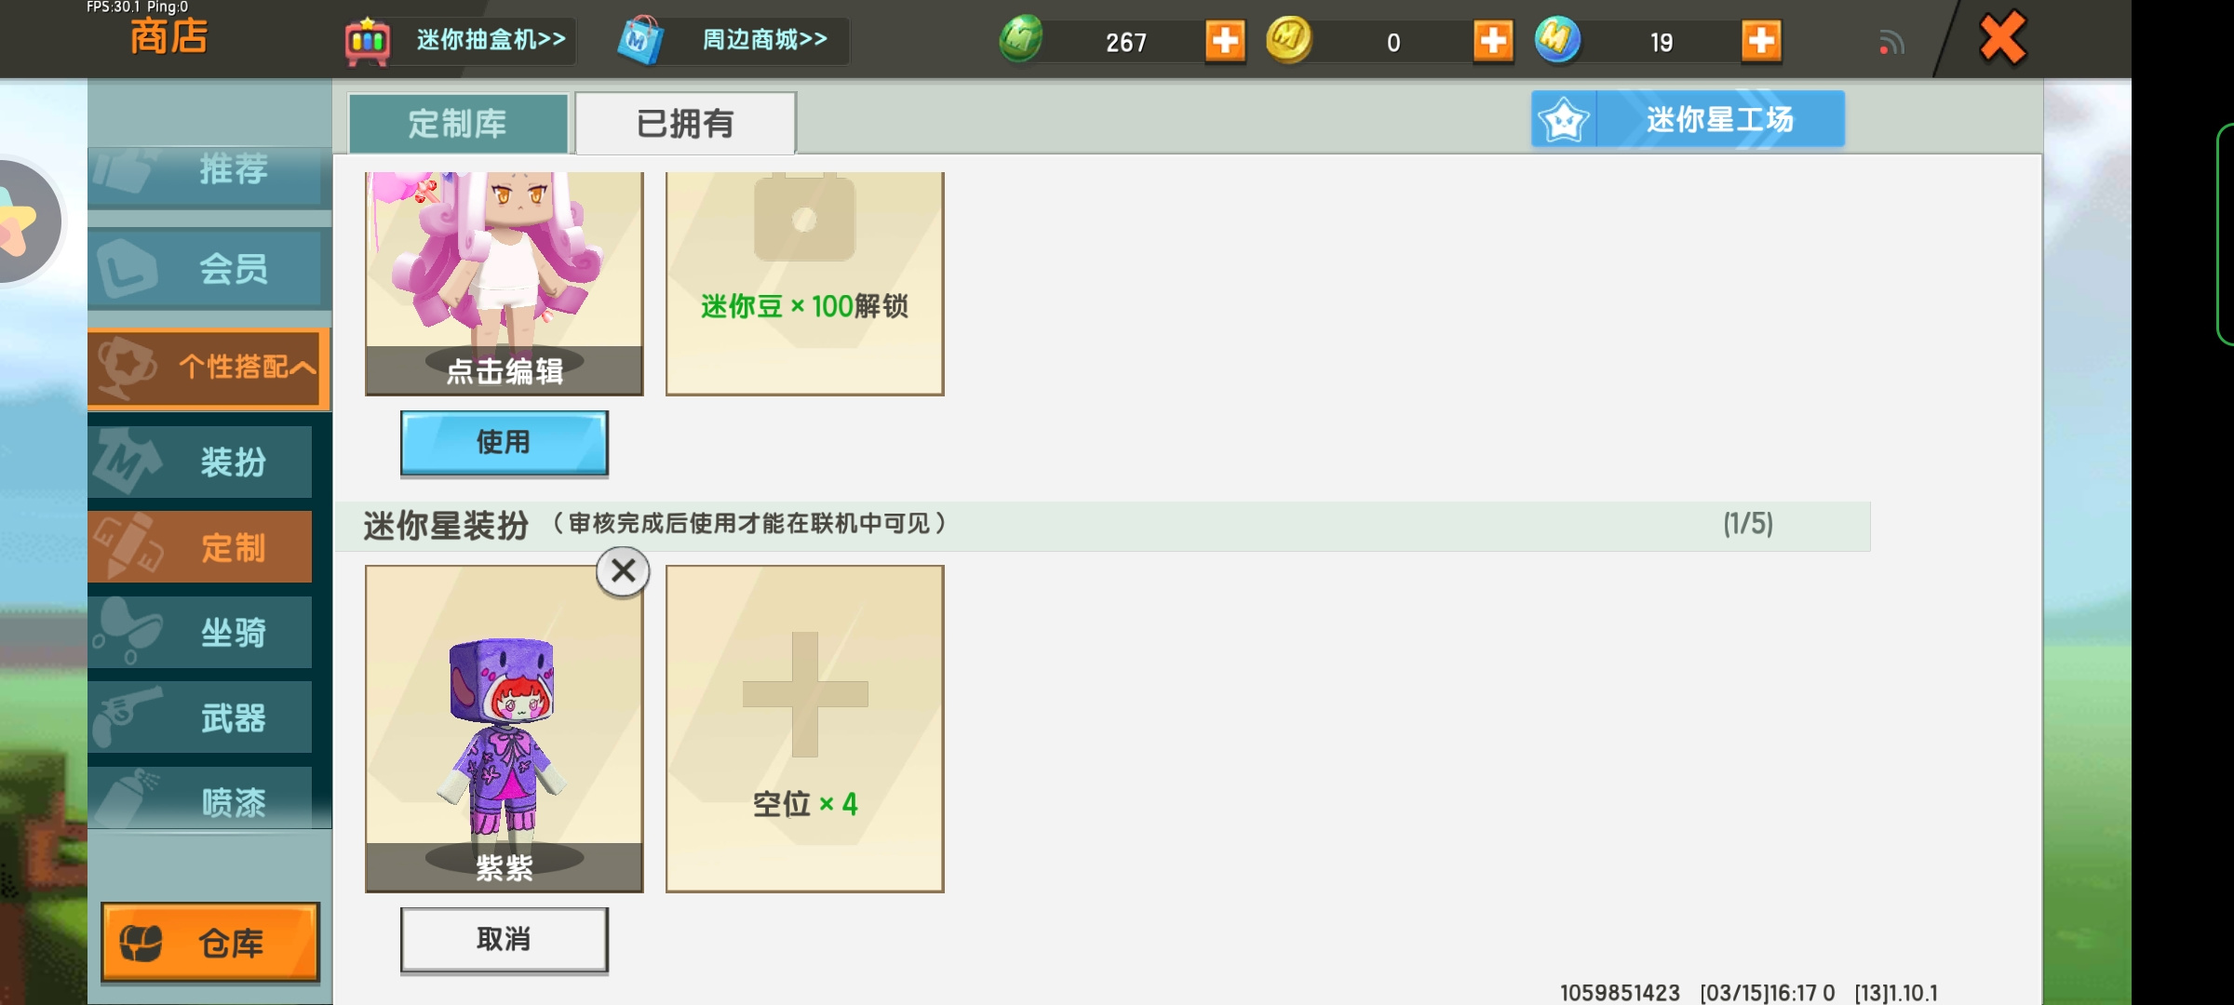The width and height of the screenshot is (2234, 1005).
Task: Add more green mini beans with plus
Action: [1225, 41]
